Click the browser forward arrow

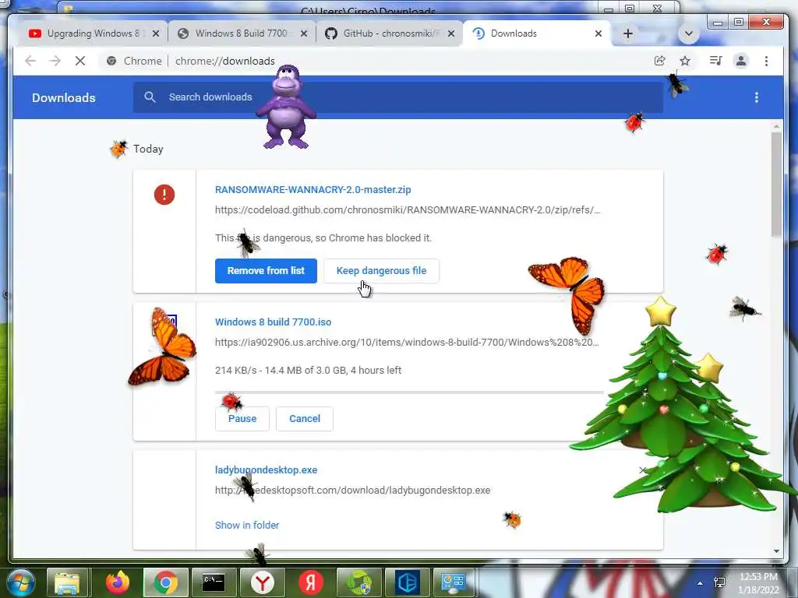[55, 61]
